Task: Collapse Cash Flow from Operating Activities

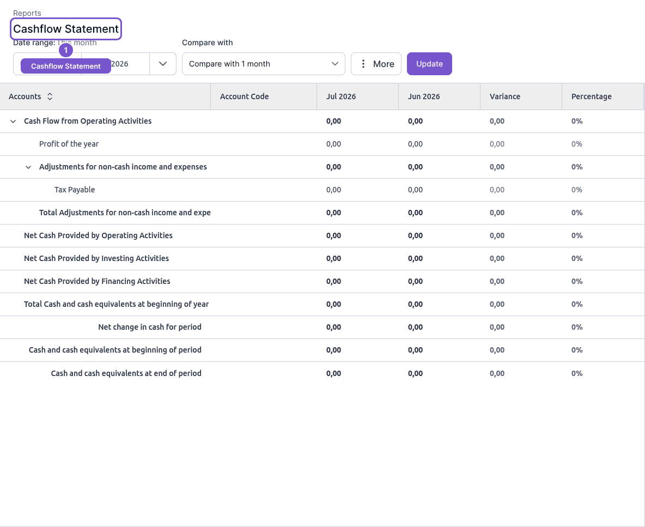Action: [x=13, y=122]
